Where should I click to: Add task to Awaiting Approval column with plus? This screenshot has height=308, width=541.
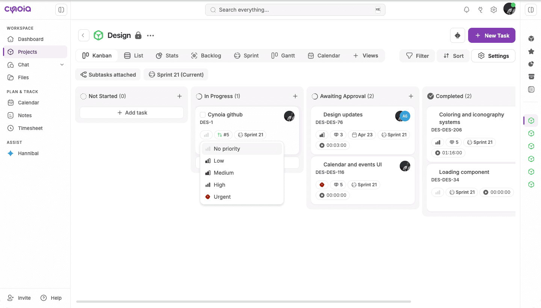411,96
